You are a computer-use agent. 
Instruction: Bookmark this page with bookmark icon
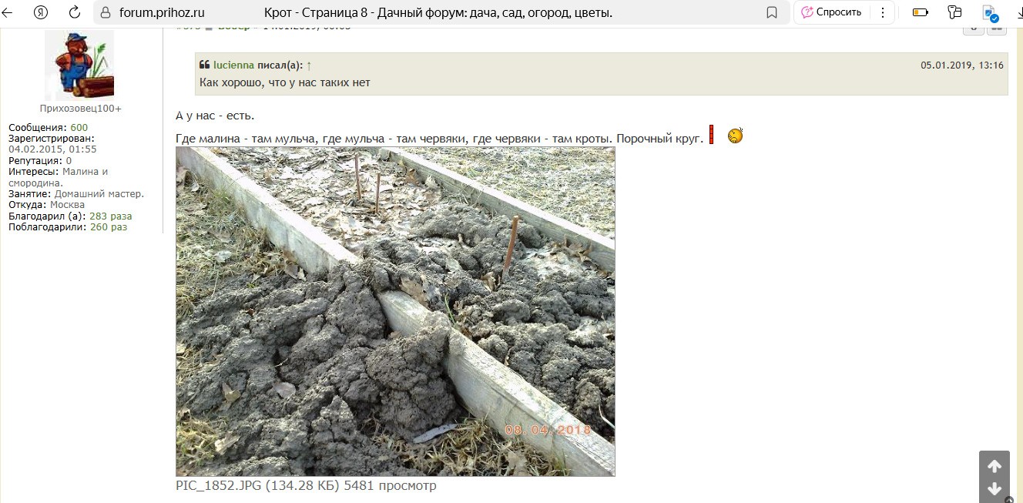[772, 13]
